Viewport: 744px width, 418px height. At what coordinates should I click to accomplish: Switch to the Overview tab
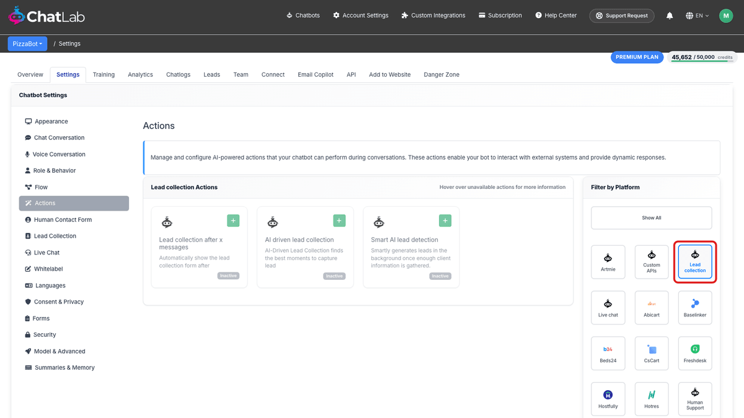pos(30,74)
